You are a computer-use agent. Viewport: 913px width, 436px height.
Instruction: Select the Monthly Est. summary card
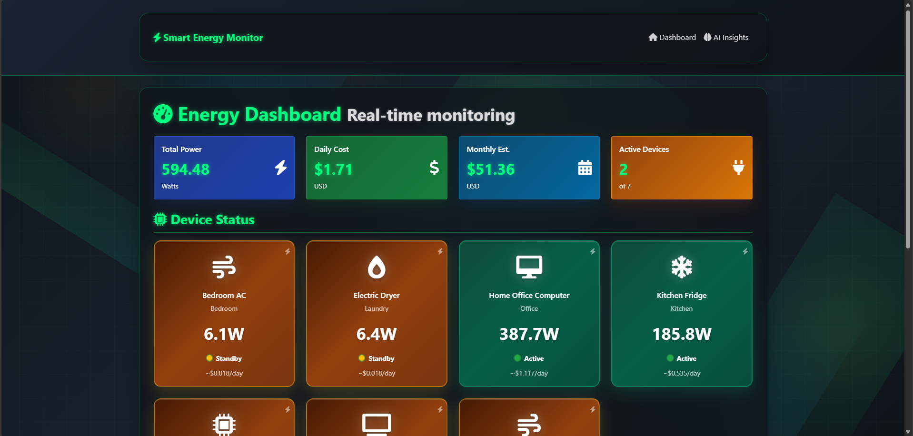[529, 168]
